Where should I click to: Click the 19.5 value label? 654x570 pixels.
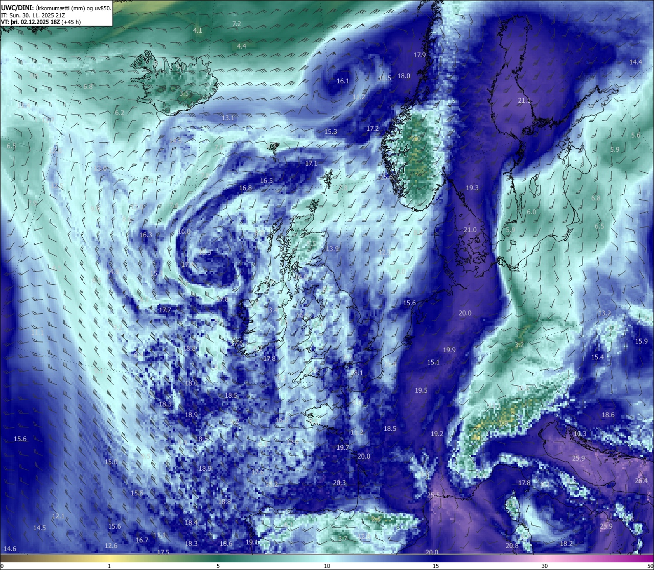pyautogui.click(x=421, y=390)
